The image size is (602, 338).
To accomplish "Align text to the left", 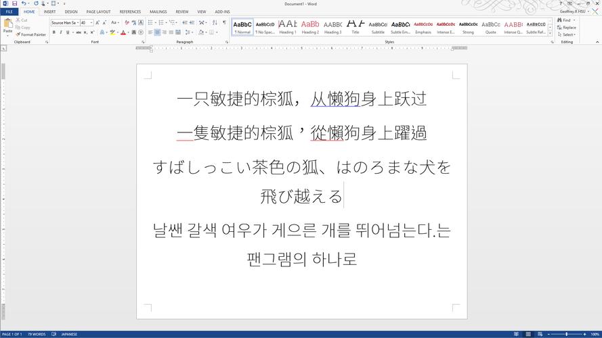I will (x=150, y=32).
